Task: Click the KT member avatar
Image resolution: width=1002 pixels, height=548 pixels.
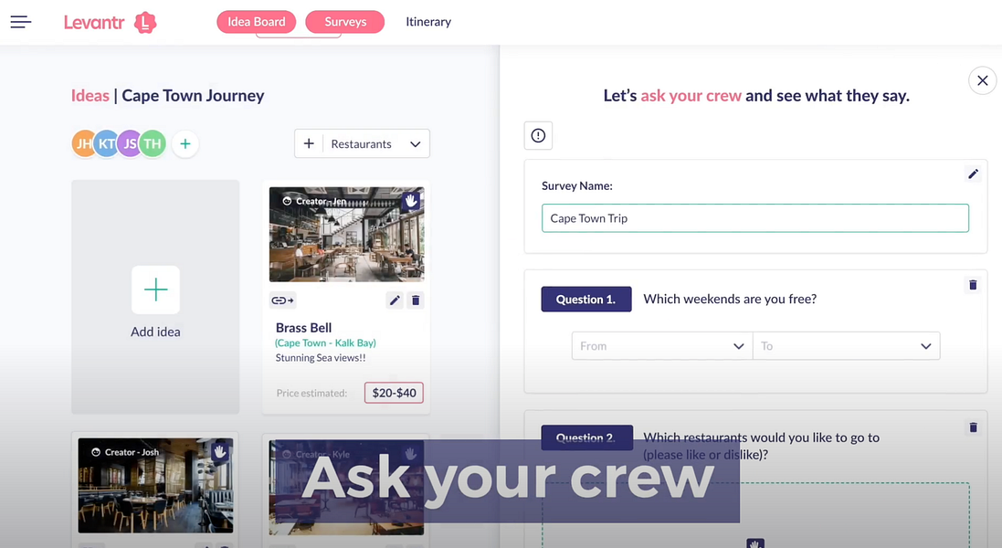Action: coord(106,143)
